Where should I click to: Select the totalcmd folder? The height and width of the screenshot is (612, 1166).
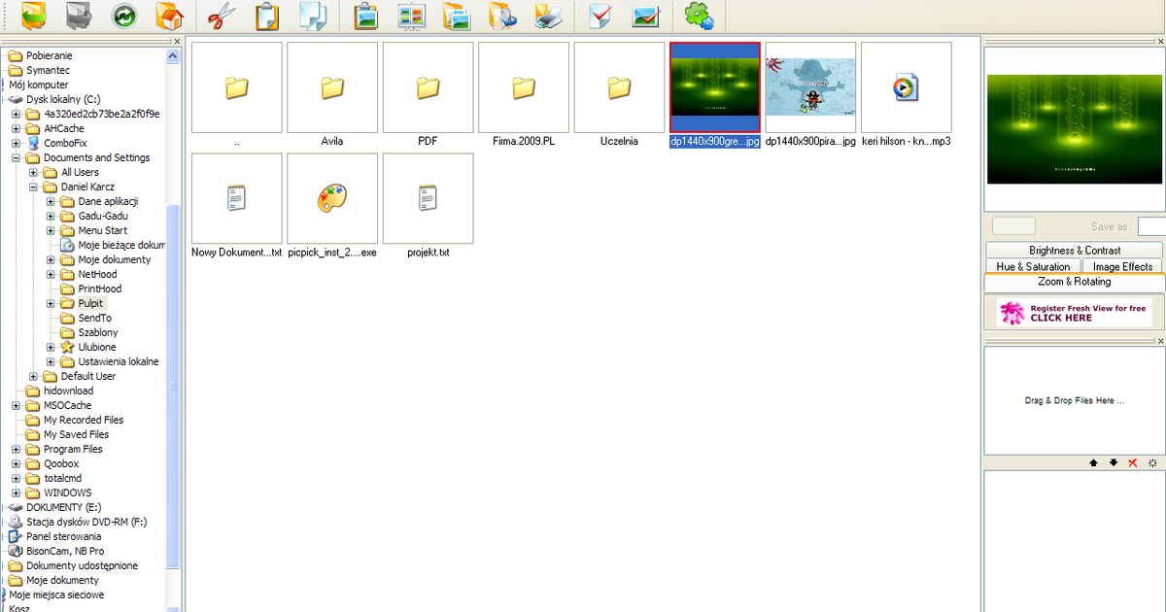[62, 478]
